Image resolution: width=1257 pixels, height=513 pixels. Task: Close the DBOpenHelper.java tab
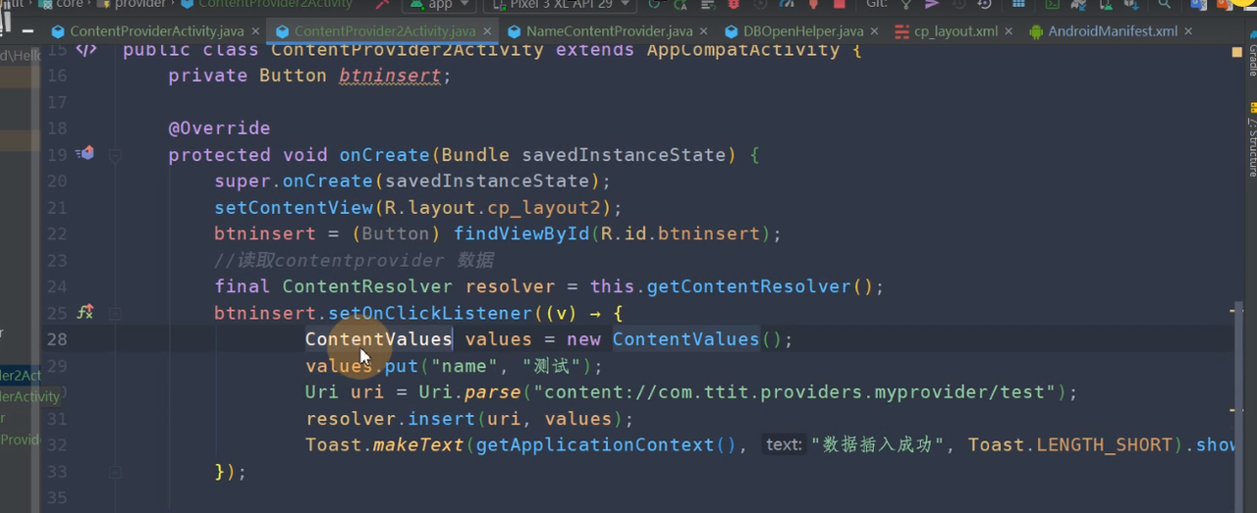click(874, 32)
